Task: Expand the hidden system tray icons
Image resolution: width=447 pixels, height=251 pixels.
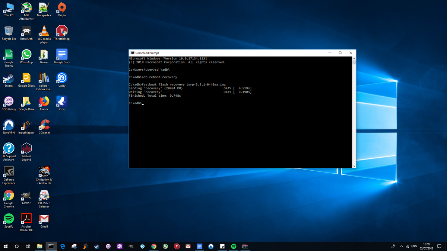Action: pos(402,246)
